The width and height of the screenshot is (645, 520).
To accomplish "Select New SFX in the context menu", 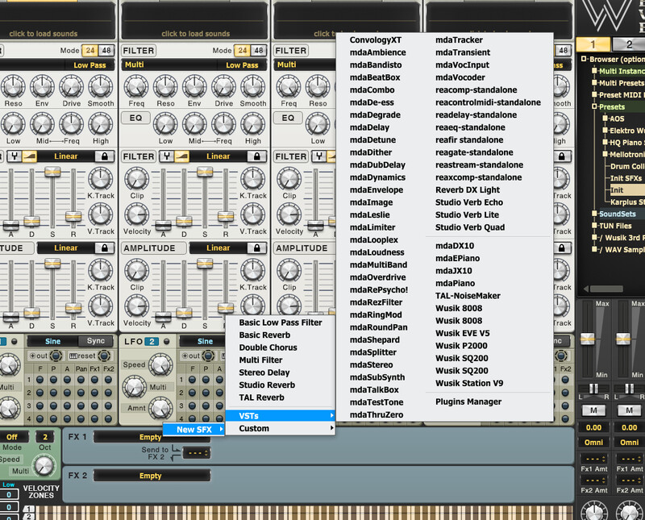I will [193, 430].
